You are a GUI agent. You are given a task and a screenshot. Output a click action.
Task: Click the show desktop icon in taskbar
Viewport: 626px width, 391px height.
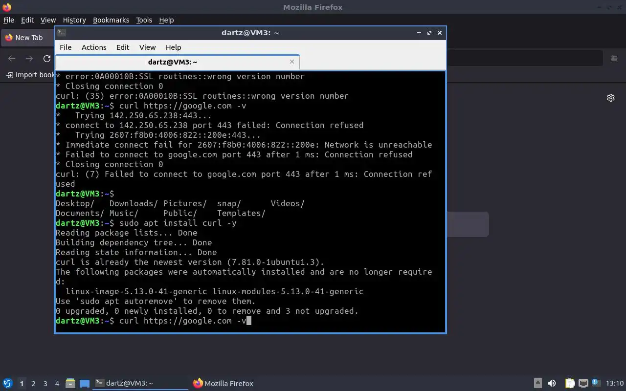(85, 383)
